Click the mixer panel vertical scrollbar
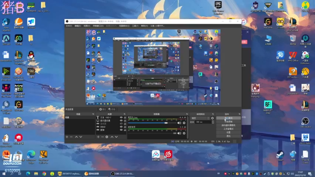Viewport: 315px width, 177px height. (x=188, y=127)
